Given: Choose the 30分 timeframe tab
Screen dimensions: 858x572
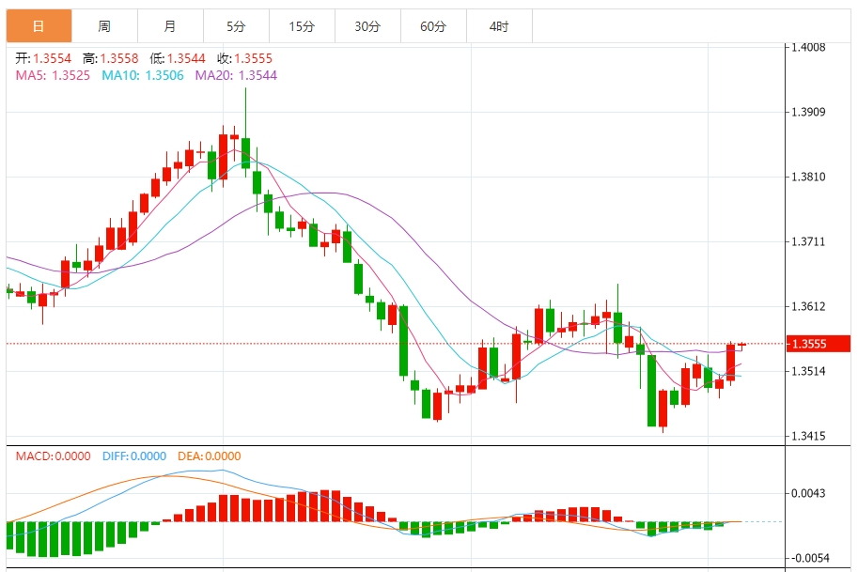Looking at the screenshot, I should click(x=367, y=26).
